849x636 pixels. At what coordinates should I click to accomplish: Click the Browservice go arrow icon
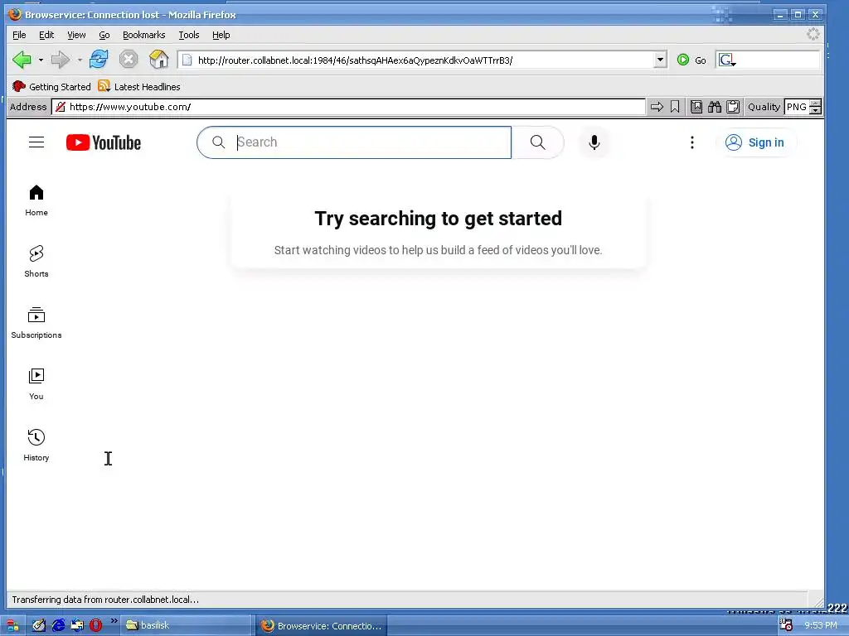click(x=657, y=107)
